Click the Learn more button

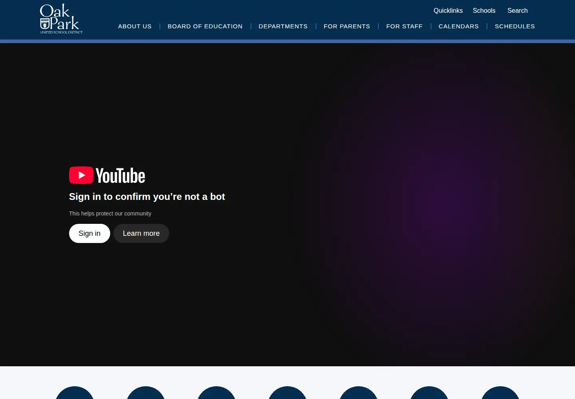click(x=141, y=233)
